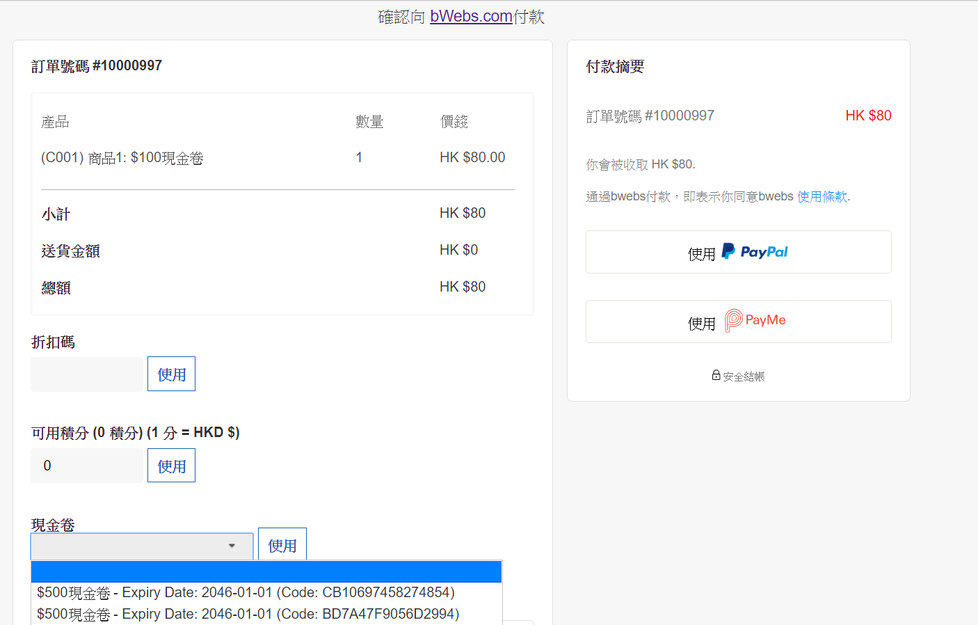This screenshot has width=978, height=625.
Task: Click the discount code input field
Action: [x=87, y=374]
